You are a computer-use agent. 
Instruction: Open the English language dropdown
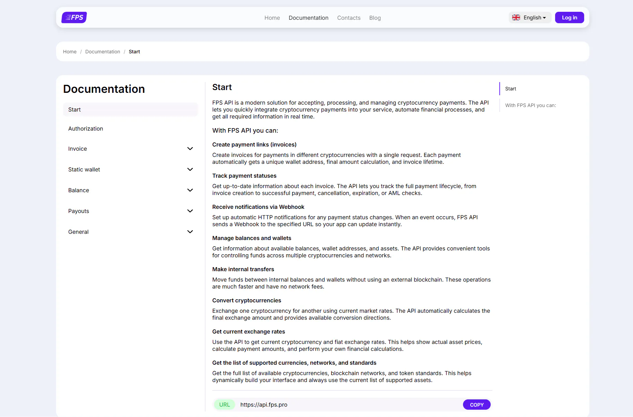click(x=530, y=18)
